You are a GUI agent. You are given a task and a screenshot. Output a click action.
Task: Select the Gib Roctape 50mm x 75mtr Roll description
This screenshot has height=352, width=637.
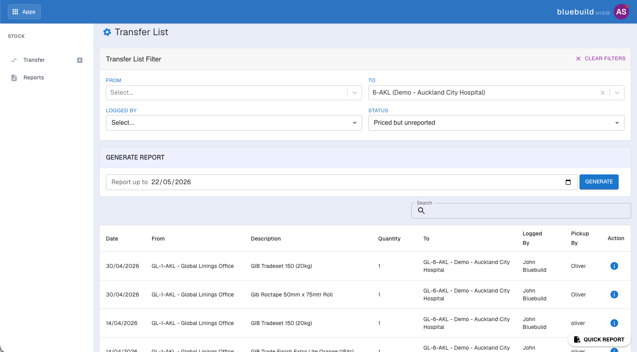coord(292,295)
